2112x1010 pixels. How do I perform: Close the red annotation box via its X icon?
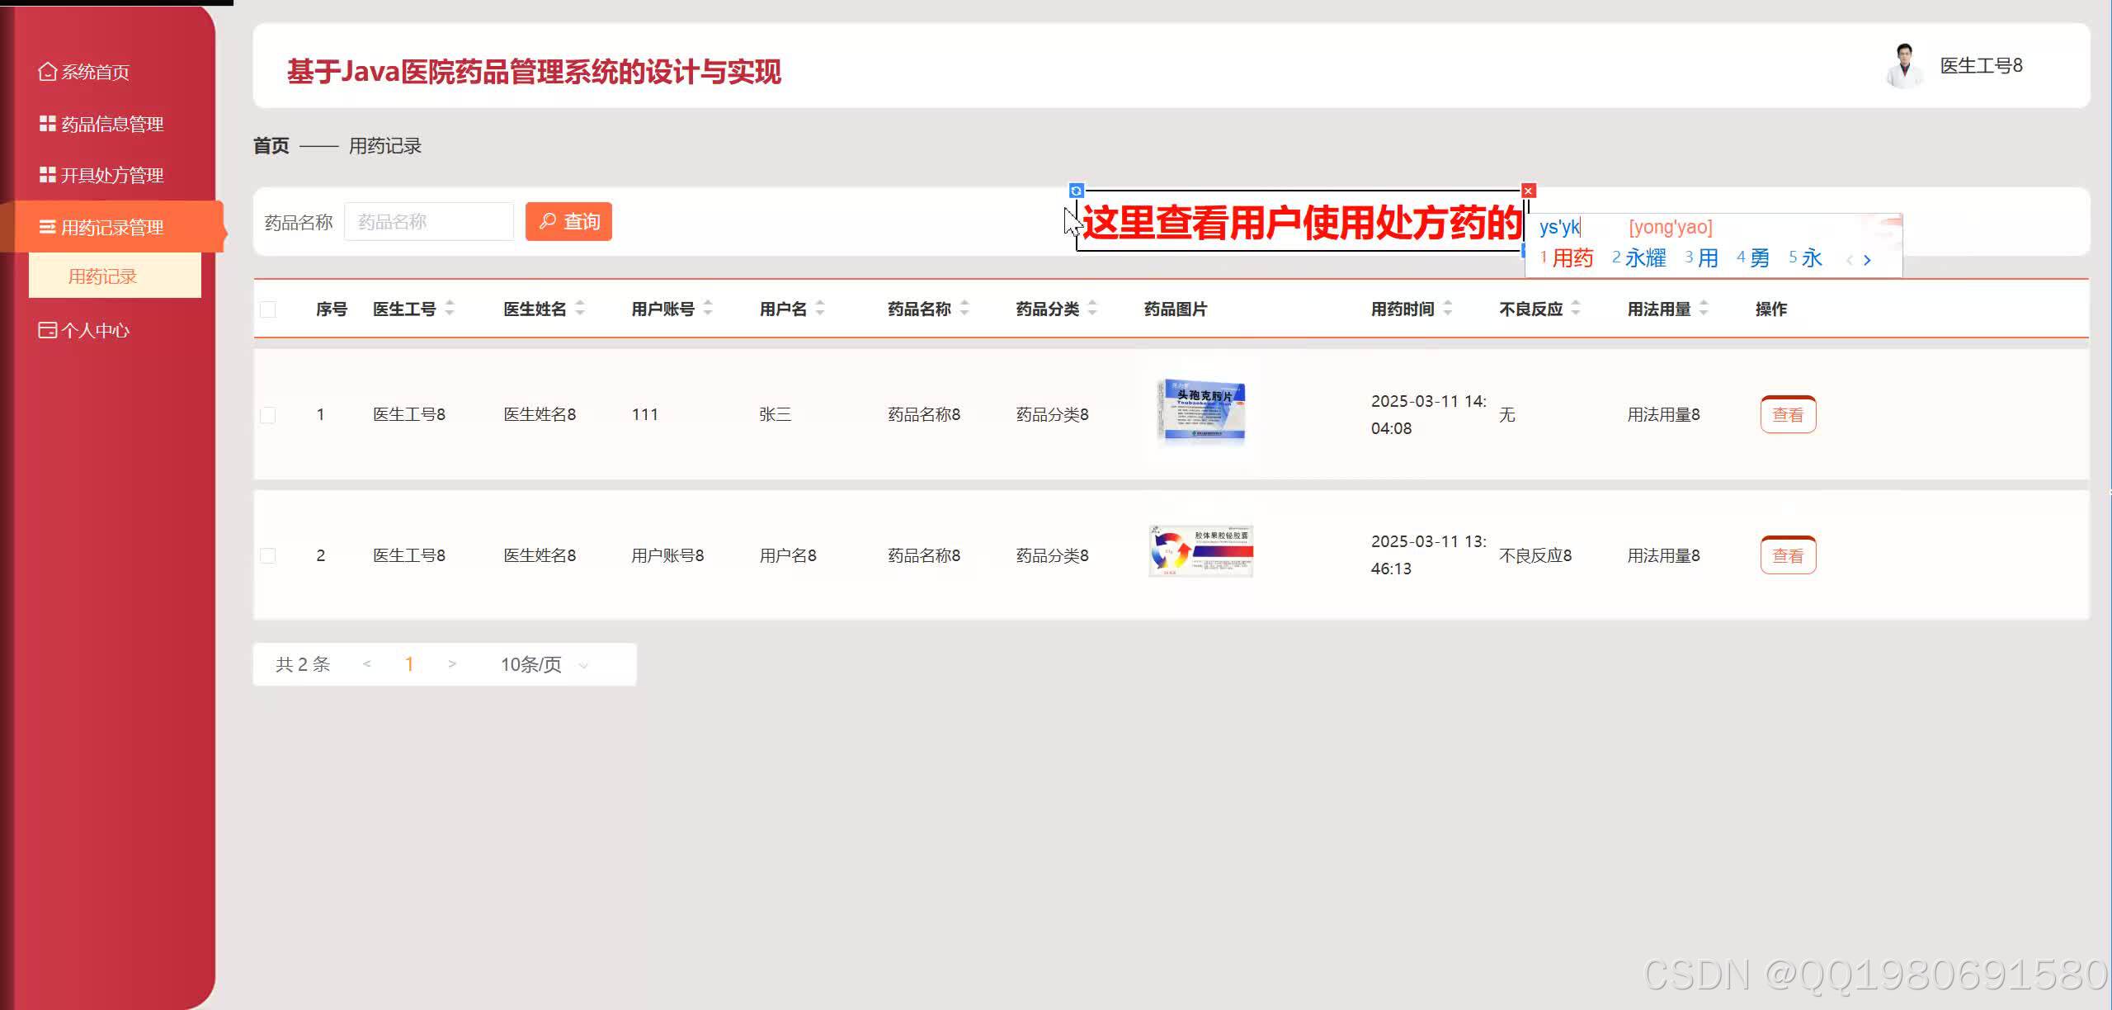pyautogui.click(x=1529, y=190)
